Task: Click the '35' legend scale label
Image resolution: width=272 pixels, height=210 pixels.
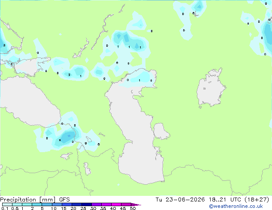Action: pos(103,208)
